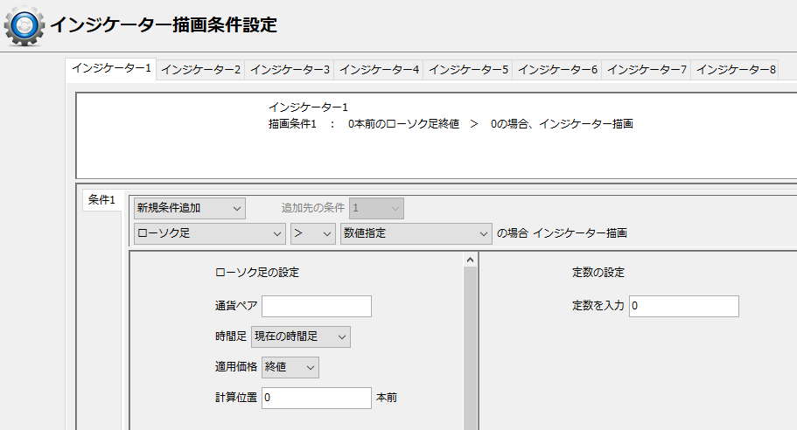This screenshot has width=797, height=430.
Task: Switch to the インジケーター2 tab
Action: pos(200,69)
